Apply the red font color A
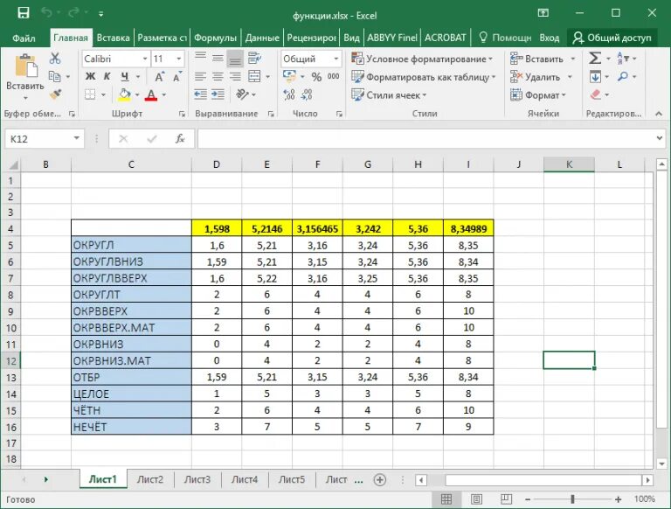The image size is (671, 509). point(151,94)
